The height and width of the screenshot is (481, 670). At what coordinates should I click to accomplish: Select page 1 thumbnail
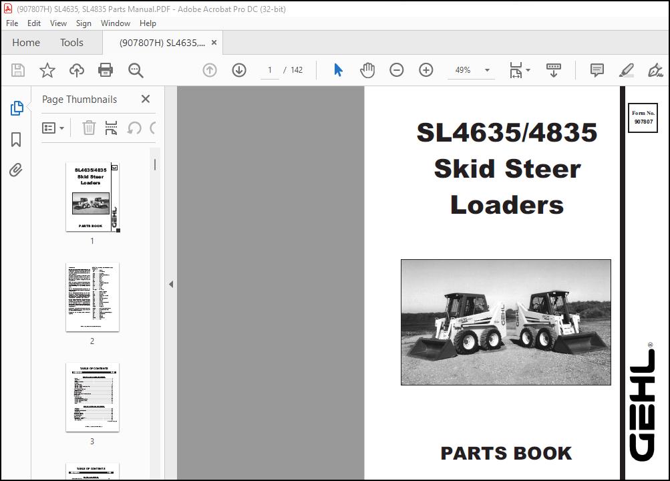[92, 197]
